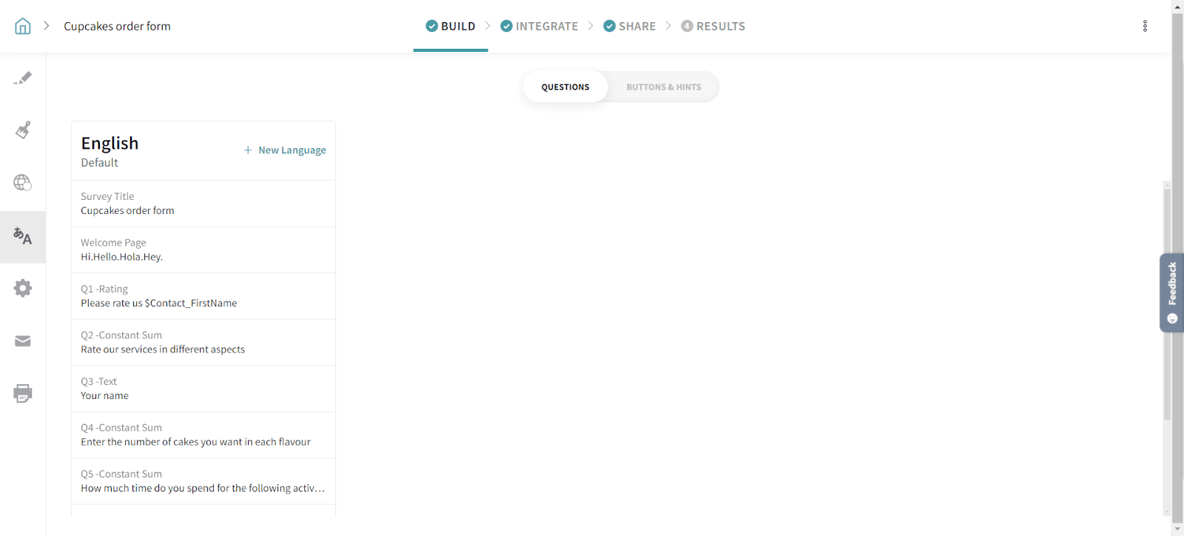Image resolution: width=1184 pixels, height=536 pixels.
Task: Add a New Language
Action: point(285,150)
